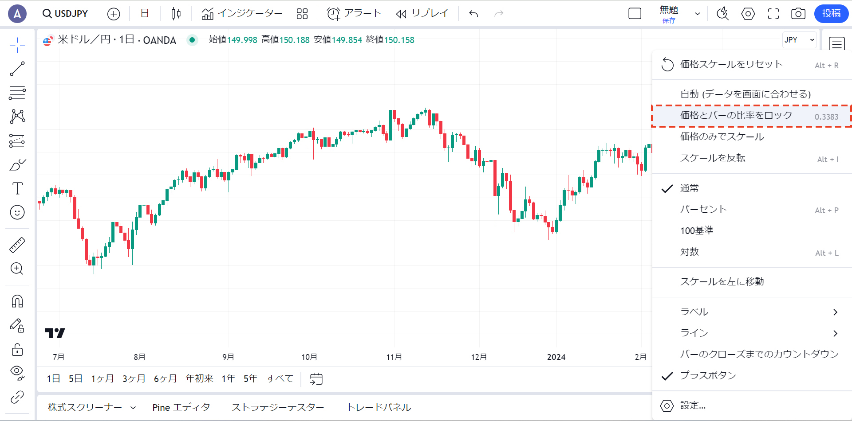
Task: Open the インジケーター indicators dialog
Action: 242,14
